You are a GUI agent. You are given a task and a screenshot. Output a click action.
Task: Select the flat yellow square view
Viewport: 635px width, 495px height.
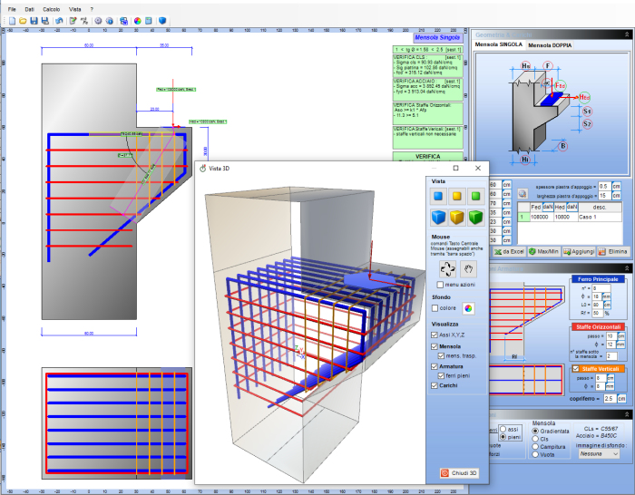[x=457, y=197]
